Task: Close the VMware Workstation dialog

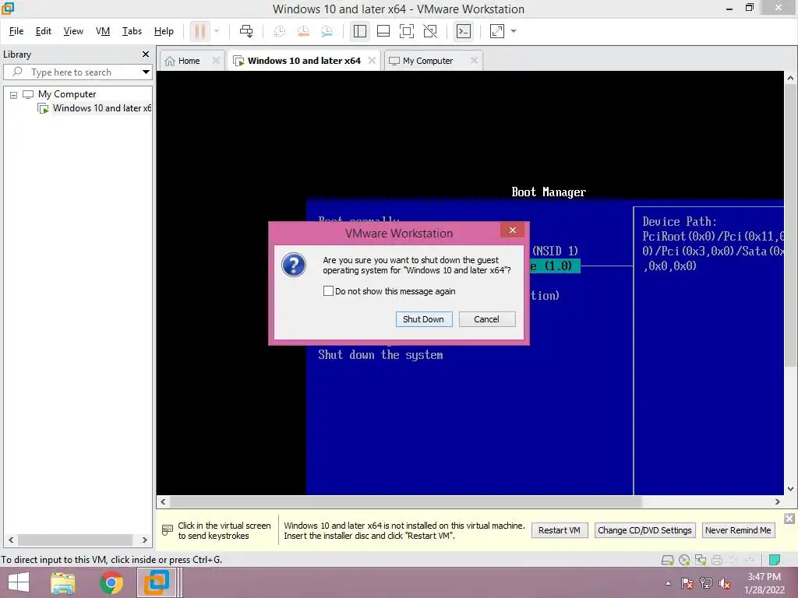Action: [513, 230]
